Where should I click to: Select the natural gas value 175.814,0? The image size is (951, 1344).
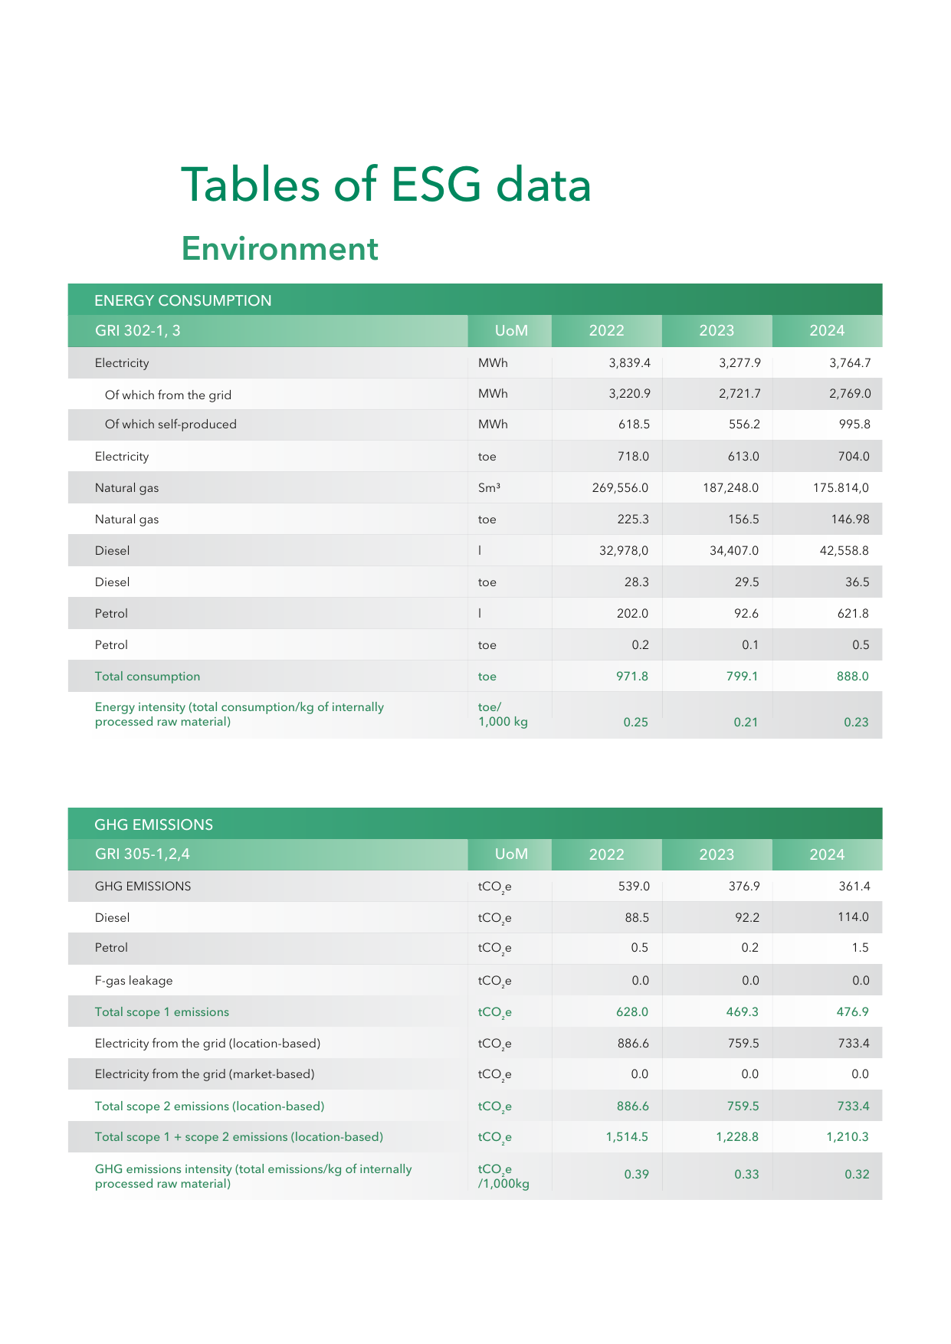tap(841, 487)
